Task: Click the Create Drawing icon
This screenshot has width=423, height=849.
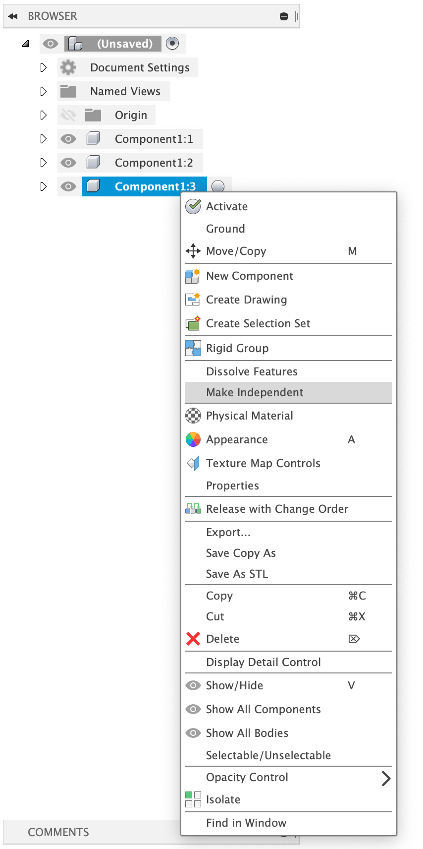Action: tap(193, 300)
